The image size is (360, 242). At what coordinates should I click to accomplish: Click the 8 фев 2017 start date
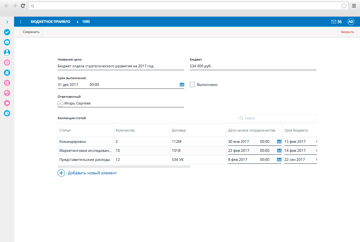[x=238, y=160]
